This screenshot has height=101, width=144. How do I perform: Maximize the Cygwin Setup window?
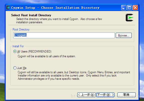tap(129, 7)
